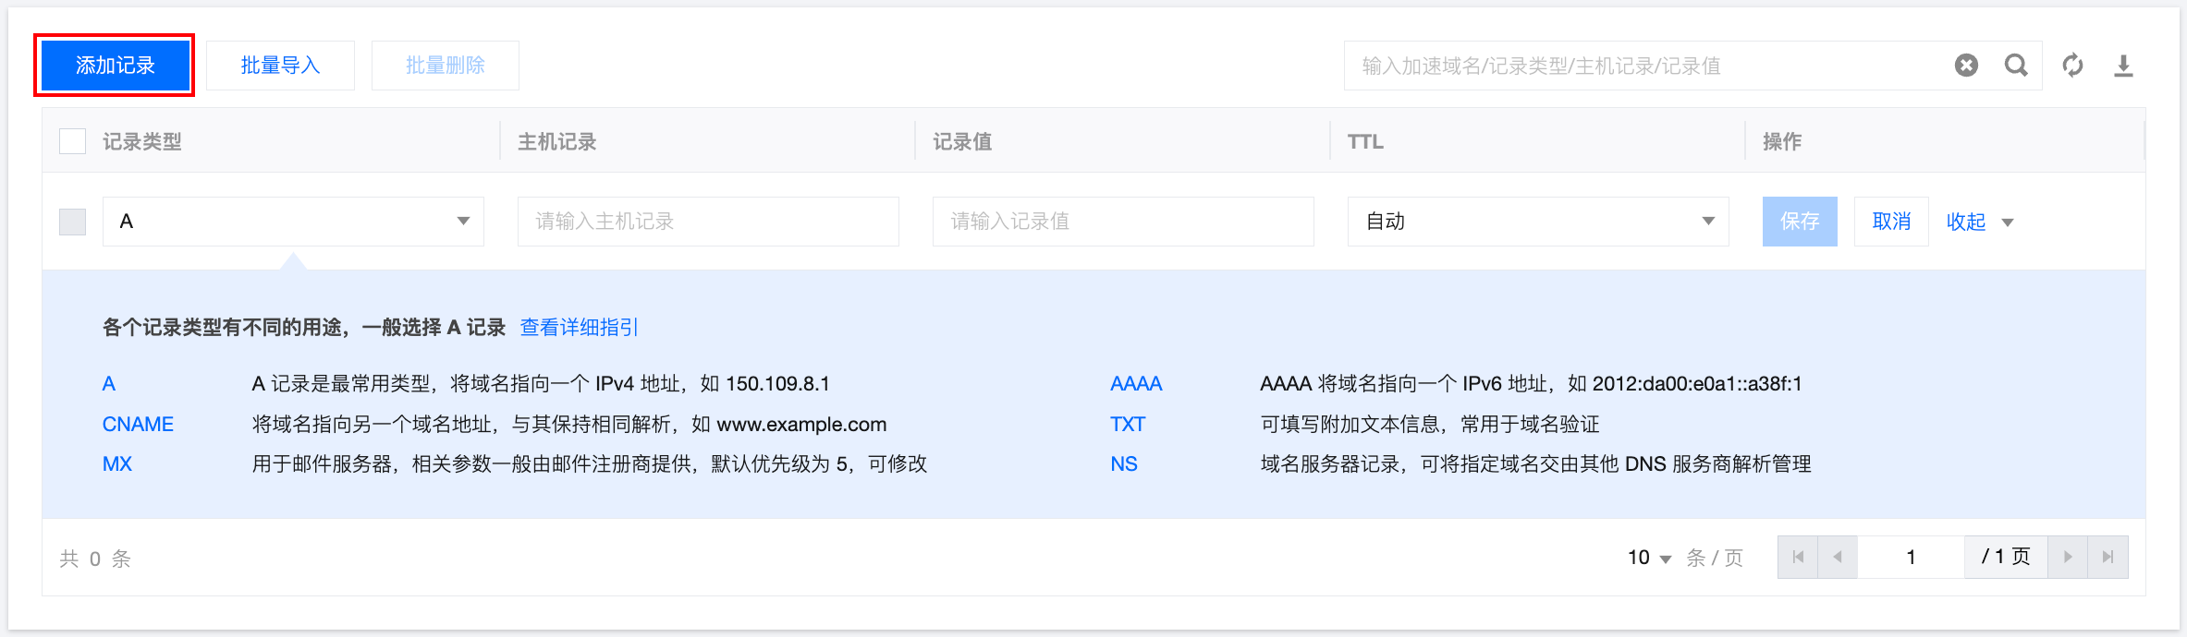Go to the first page

click(1798, 557)
